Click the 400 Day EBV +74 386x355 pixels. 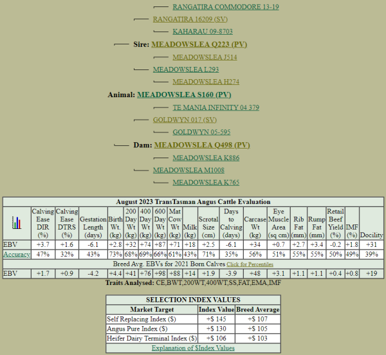click(x=145, y=244)
